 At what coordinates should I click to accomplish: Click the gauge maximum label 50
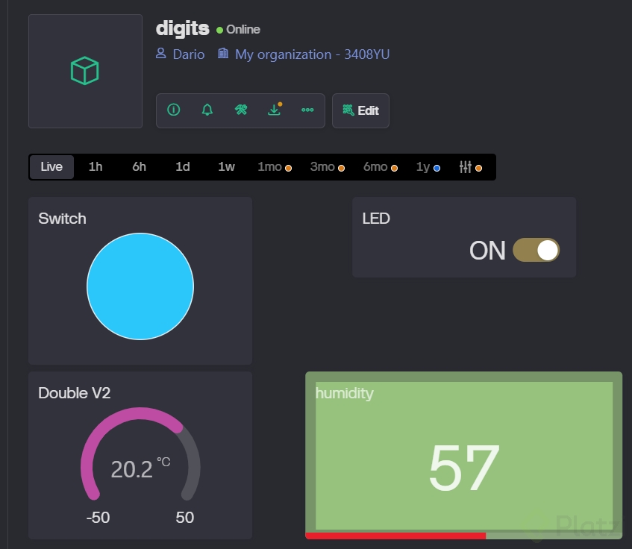184,518
